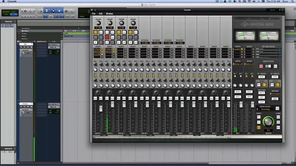Screen dimensions: 296x166
Task: Open the Reference level dropdown on channel 8
Action: click(179, 43)
